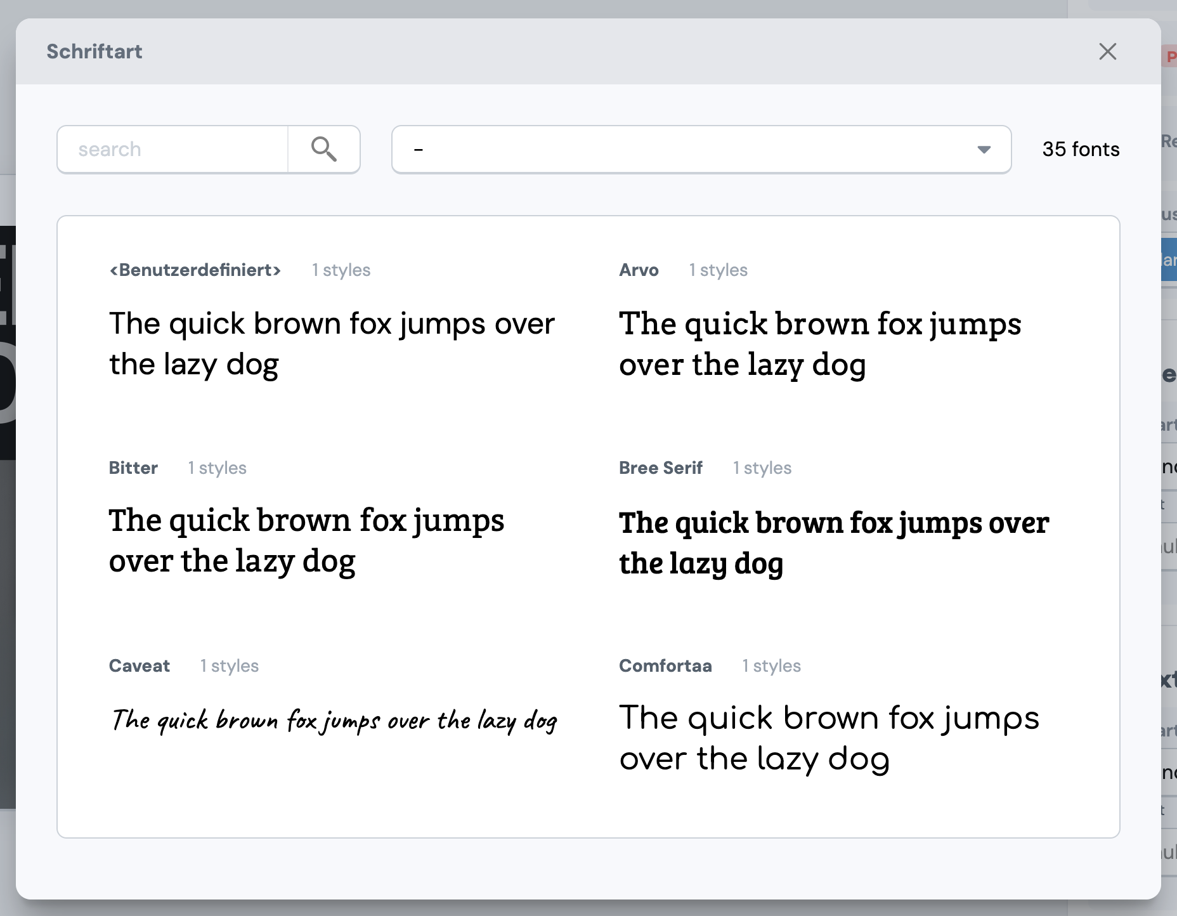Click the search magnifier icon
The width and height of the screenshot is (1177, 916).
point(323,149)
